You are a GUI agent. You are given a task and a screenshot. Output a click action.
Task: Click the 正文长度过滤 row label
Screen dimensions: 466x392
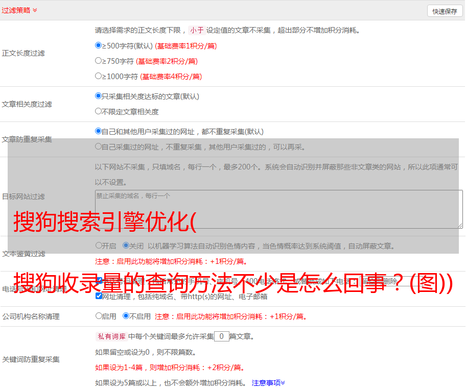point(23,53)
